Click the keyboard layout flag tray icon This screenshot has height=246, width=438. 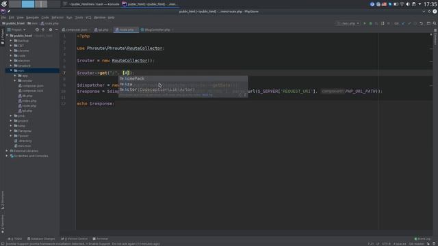(384, 4)
